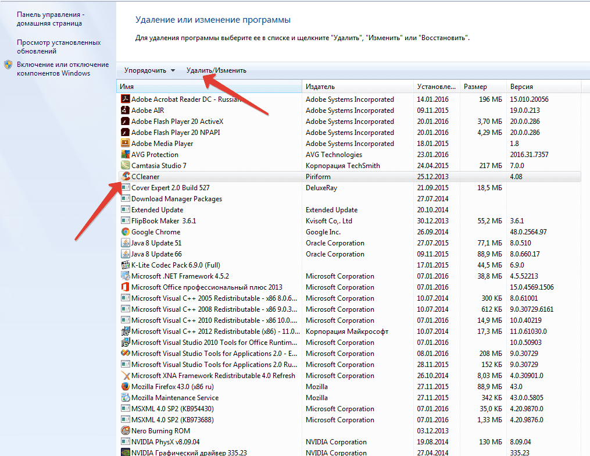Click the version 15.0.4569.1506 cell
The height and width of the screenshot is (456, 590).
click(532, 287)
